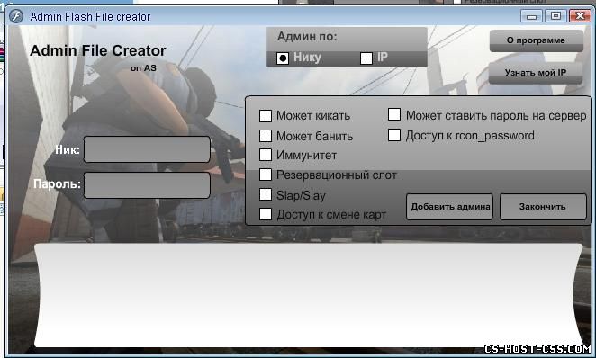Tick the Может банить checkbox
Image resolution: width=596 pixels, height=358 pixels.
(266, 136)
